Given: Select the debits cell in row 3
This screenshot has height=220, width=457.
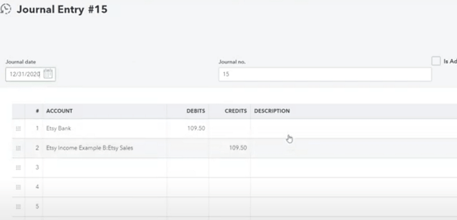Looking at the screenshot, I should pyautogui.click(x=188, y=168).
